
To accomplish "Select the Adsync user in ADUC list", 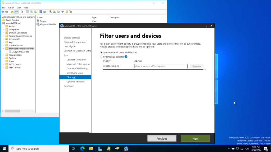I will [x=43, y=21].
